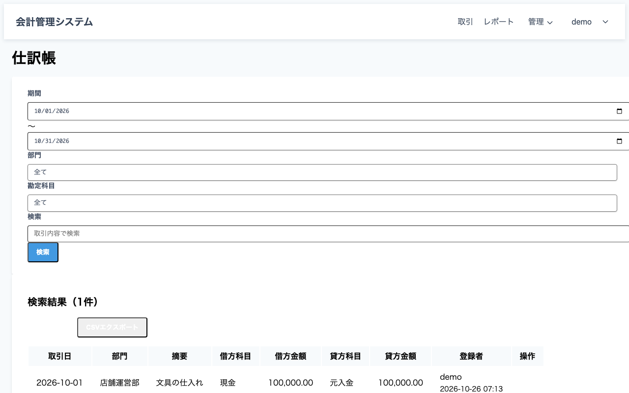Viewport: 629px width, 393px height.
Task: Open calendar picker on start date 10/01/2026
Action: pyautogui.click(x=619, y=111)
